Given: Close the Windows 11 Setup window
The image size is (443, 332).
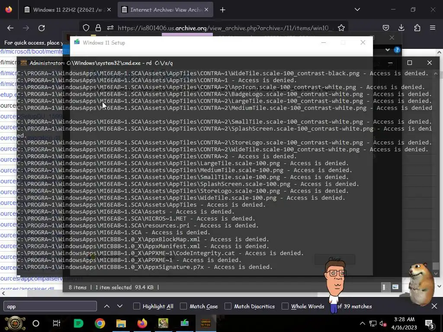Looking at the screenshot, I should (363, 43).
